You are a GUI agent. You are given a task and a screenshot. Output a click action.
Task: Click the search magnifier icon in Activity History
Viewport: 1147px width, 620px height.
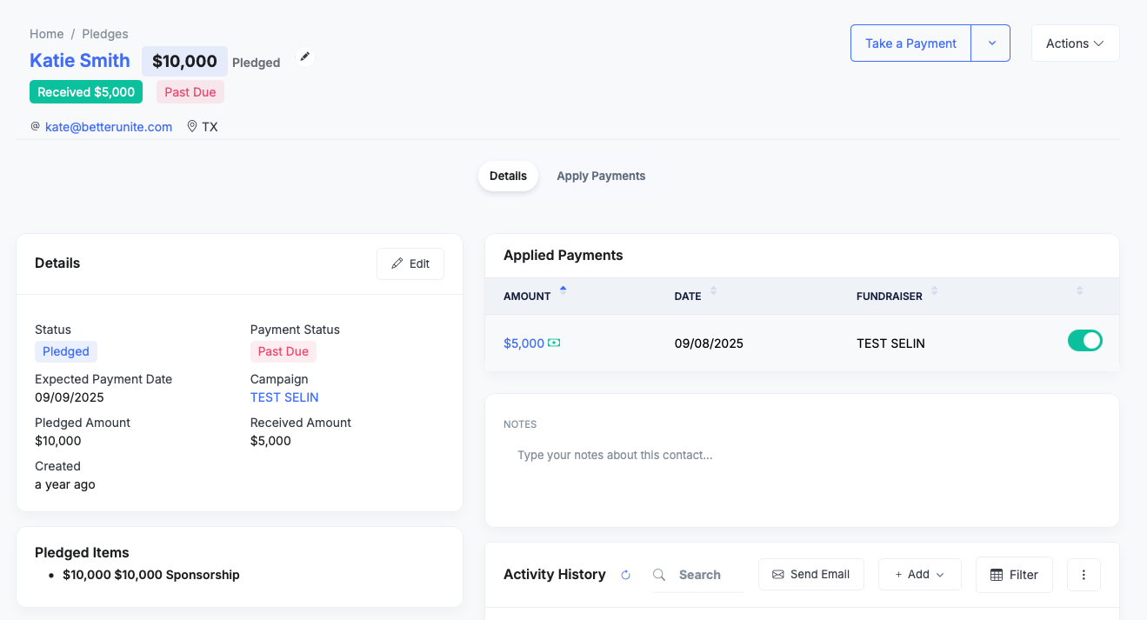click(x=659, y=575)
